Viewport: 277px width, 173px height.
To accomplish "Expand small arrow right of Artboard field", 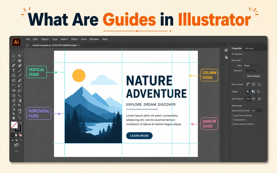I will [262, 71].
